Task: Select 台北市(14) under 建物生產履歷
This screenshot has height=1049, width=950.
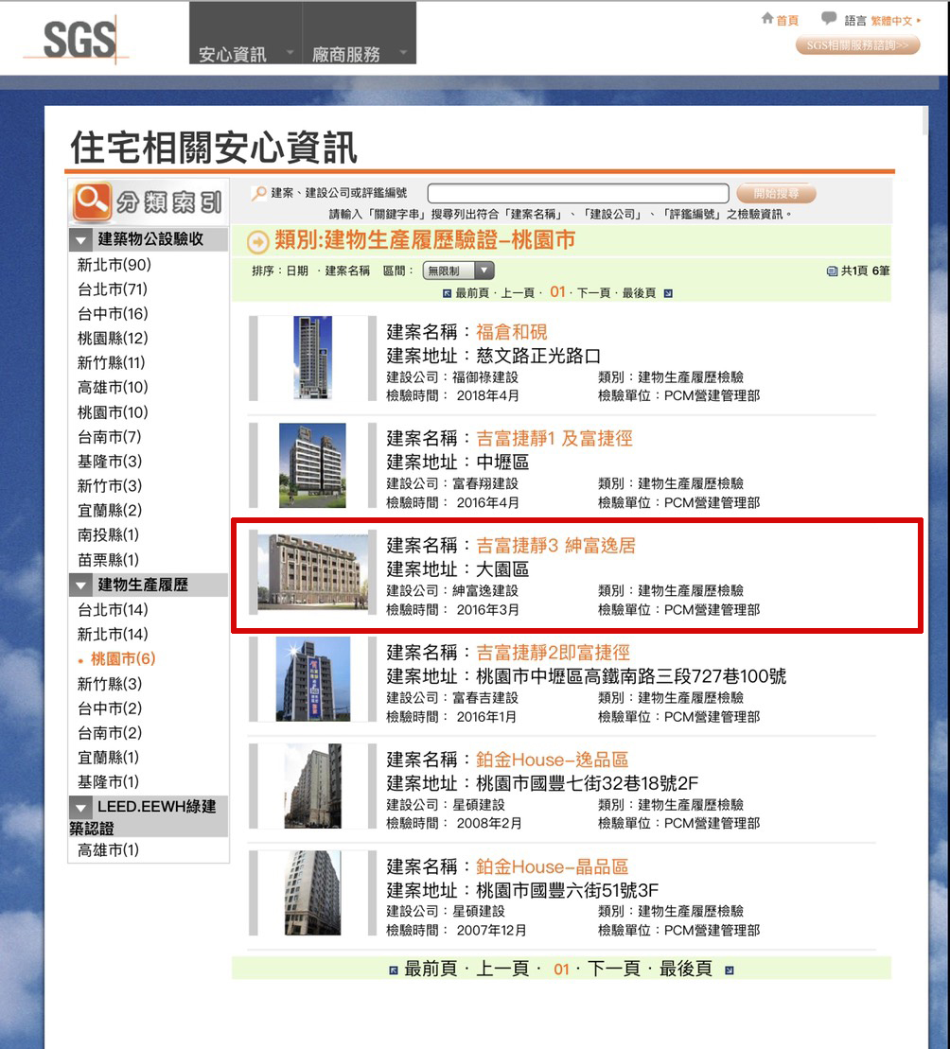Action: 113,609
